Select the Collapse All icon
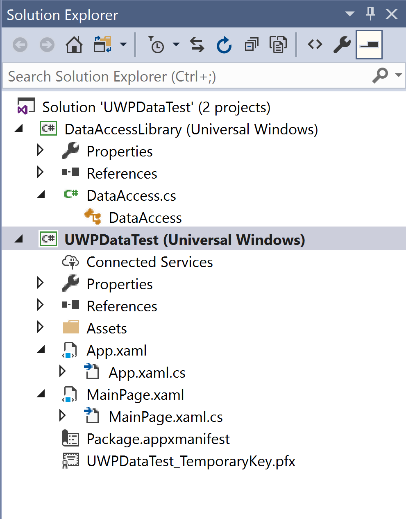Image resolution: width=406 pixels, height=519 pixels. (x=251, y=45)
